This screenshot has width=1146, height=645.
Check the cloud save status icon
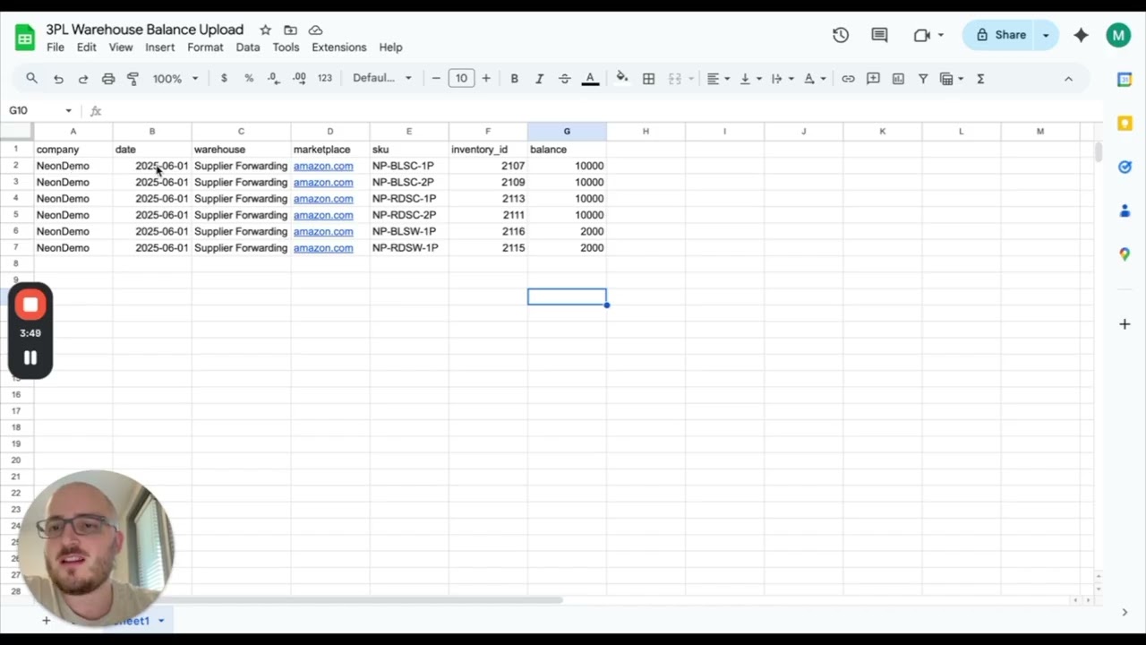click(x=315, y=30)
